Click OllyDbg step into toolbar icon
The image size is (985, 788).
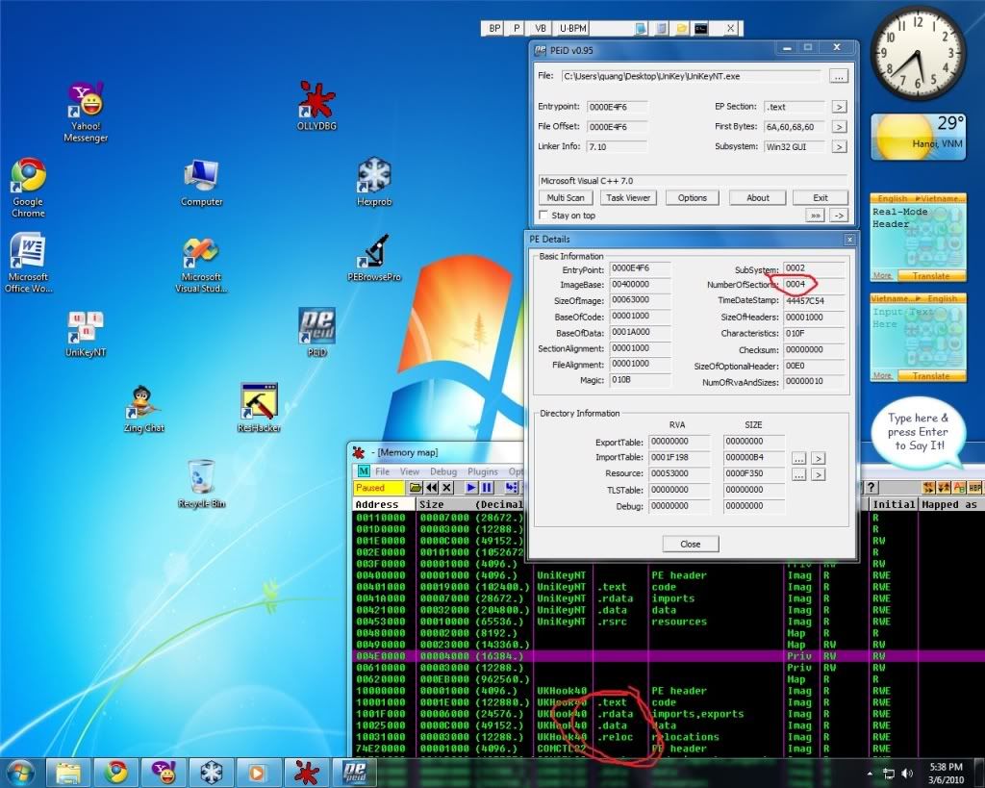(x=512, y=488)
